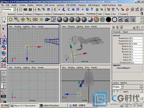Toggle layer1 visibility V box
This screenshot has width=144, height=108.
(x=114, y=92)
